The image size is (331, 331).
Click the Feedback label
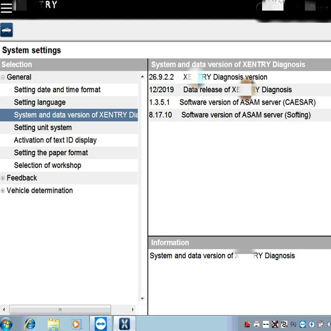22,178
